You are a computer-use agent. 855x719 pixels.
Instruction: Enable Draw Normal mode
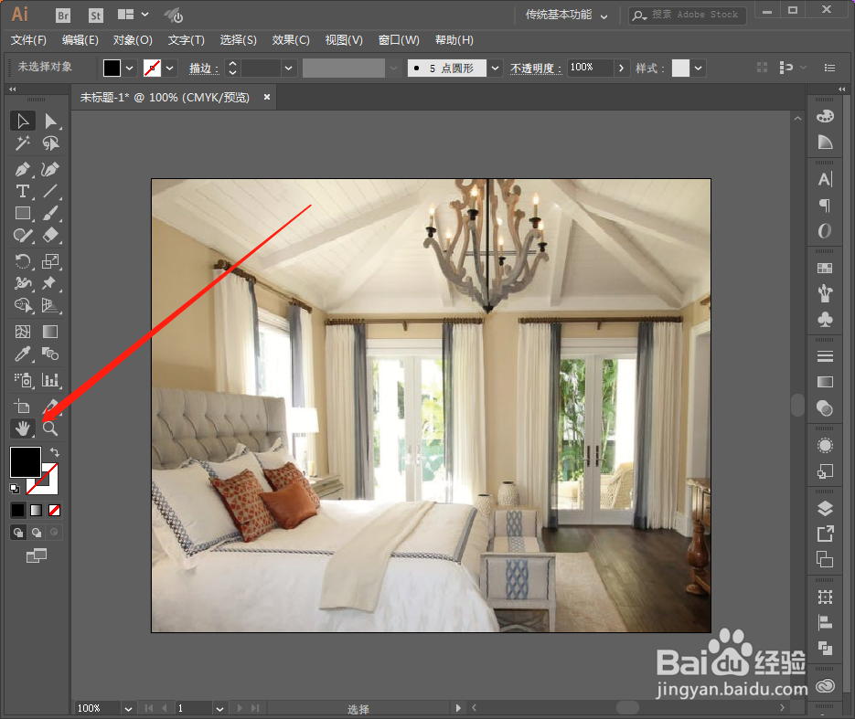pos(18,532)
